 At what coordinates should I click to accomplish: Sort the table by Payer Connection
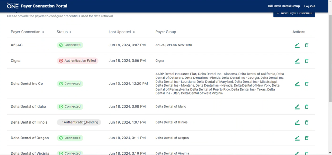(28, 32)
